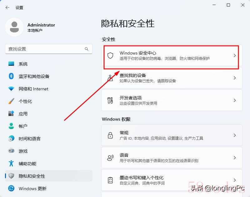This screenshot has height=197, width=250.
Task: Open 语音 page using chevron
Action: pos(235,158)
